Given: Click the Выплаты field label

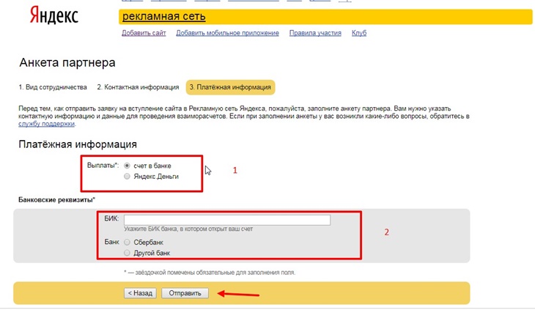Looking at the screenshot, I should coord(103,166).
